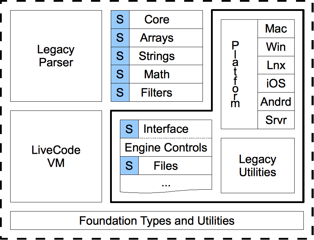314x240 pixels.
Task: Click the blue S beside Files
Action: coord(129,165)
